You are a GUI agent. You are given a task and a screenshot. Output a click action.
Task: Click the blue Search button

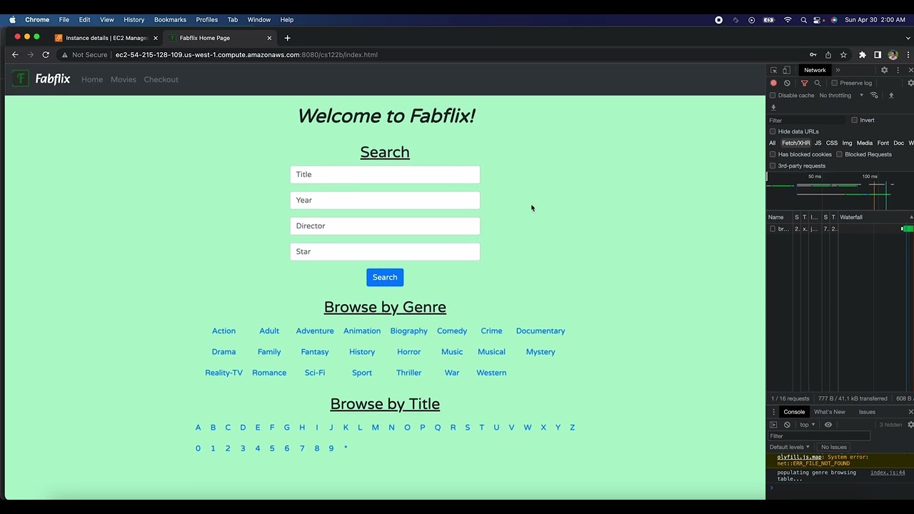(385, 277)
